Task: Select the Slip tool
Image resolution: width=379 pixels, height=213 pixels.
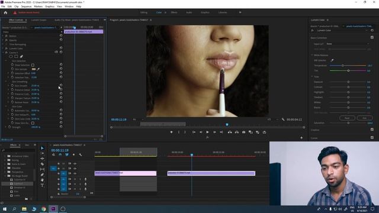Action: point(42,169)
